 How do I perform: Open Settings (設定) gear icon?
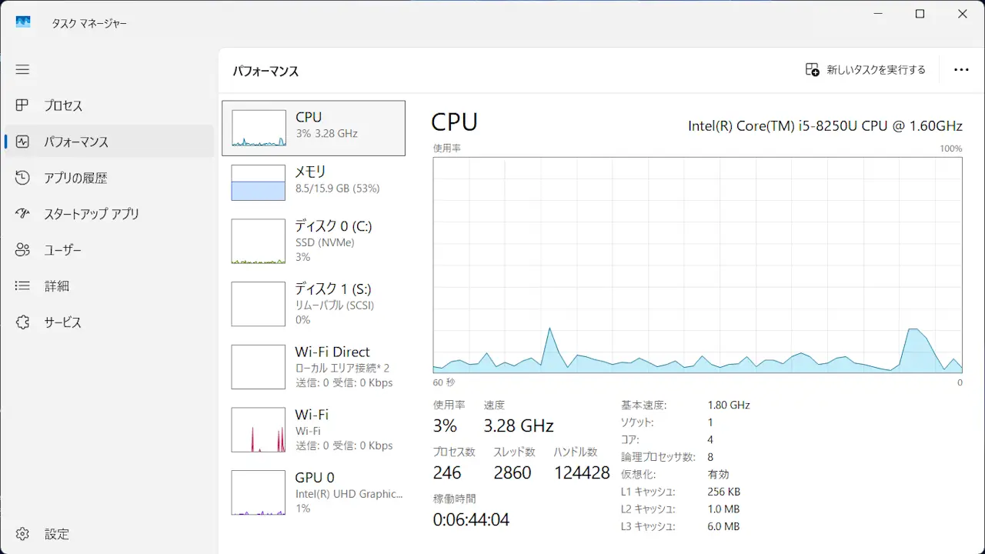(22, 534)
